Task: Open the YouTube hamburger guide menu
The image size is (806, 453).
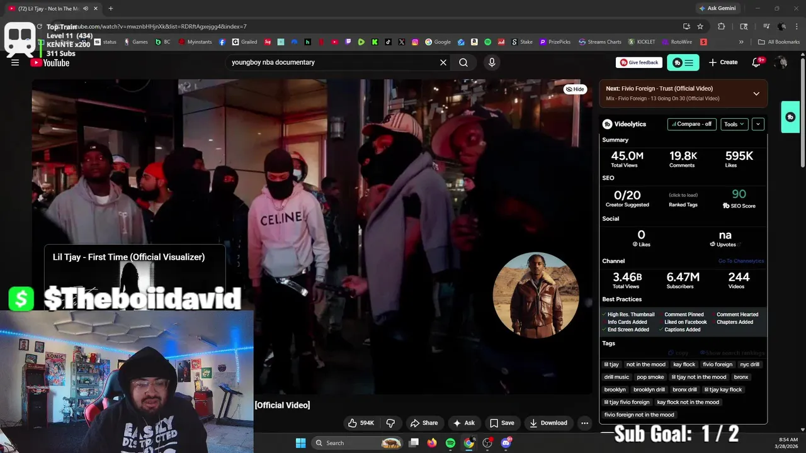Action: coord(15,62)
